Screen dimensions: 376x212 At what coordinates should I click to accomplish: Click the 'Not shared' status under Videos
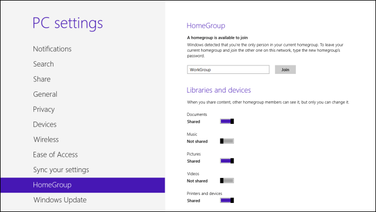click(197, 181)
